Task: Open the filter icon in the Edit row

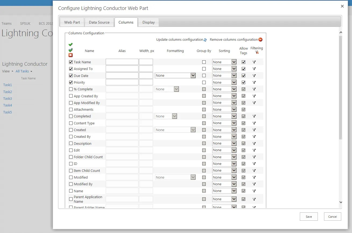Action: pos(254,150)
